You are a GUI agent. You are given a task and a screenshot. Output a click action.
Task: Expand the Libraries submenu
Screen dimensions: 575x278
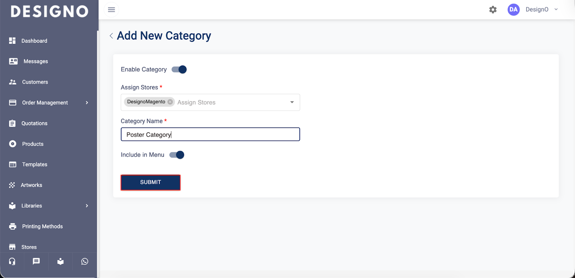tap(87, 206)
